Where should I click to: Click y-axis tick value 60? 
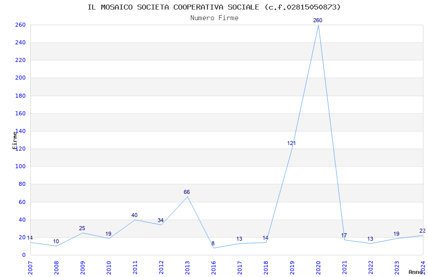(x=22, y=202)
